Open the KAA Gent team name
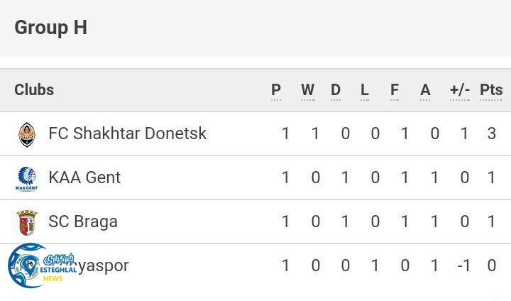This screenshot has width=511, height=301. (x=84, y=177)
